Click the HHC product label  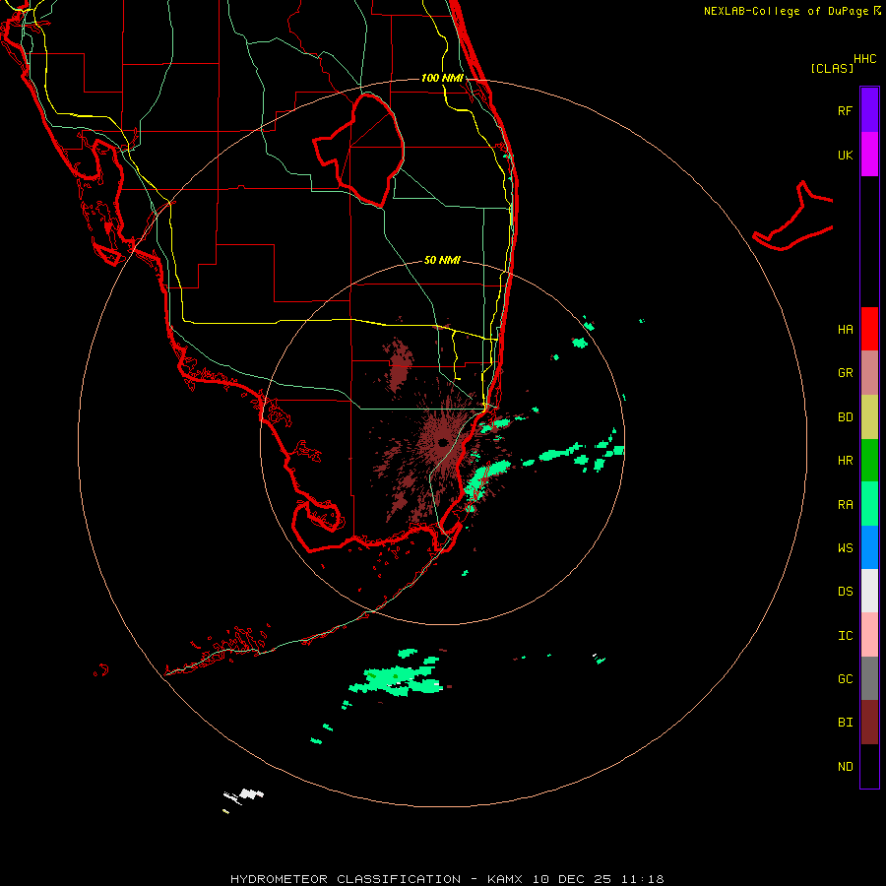point(864,59)
